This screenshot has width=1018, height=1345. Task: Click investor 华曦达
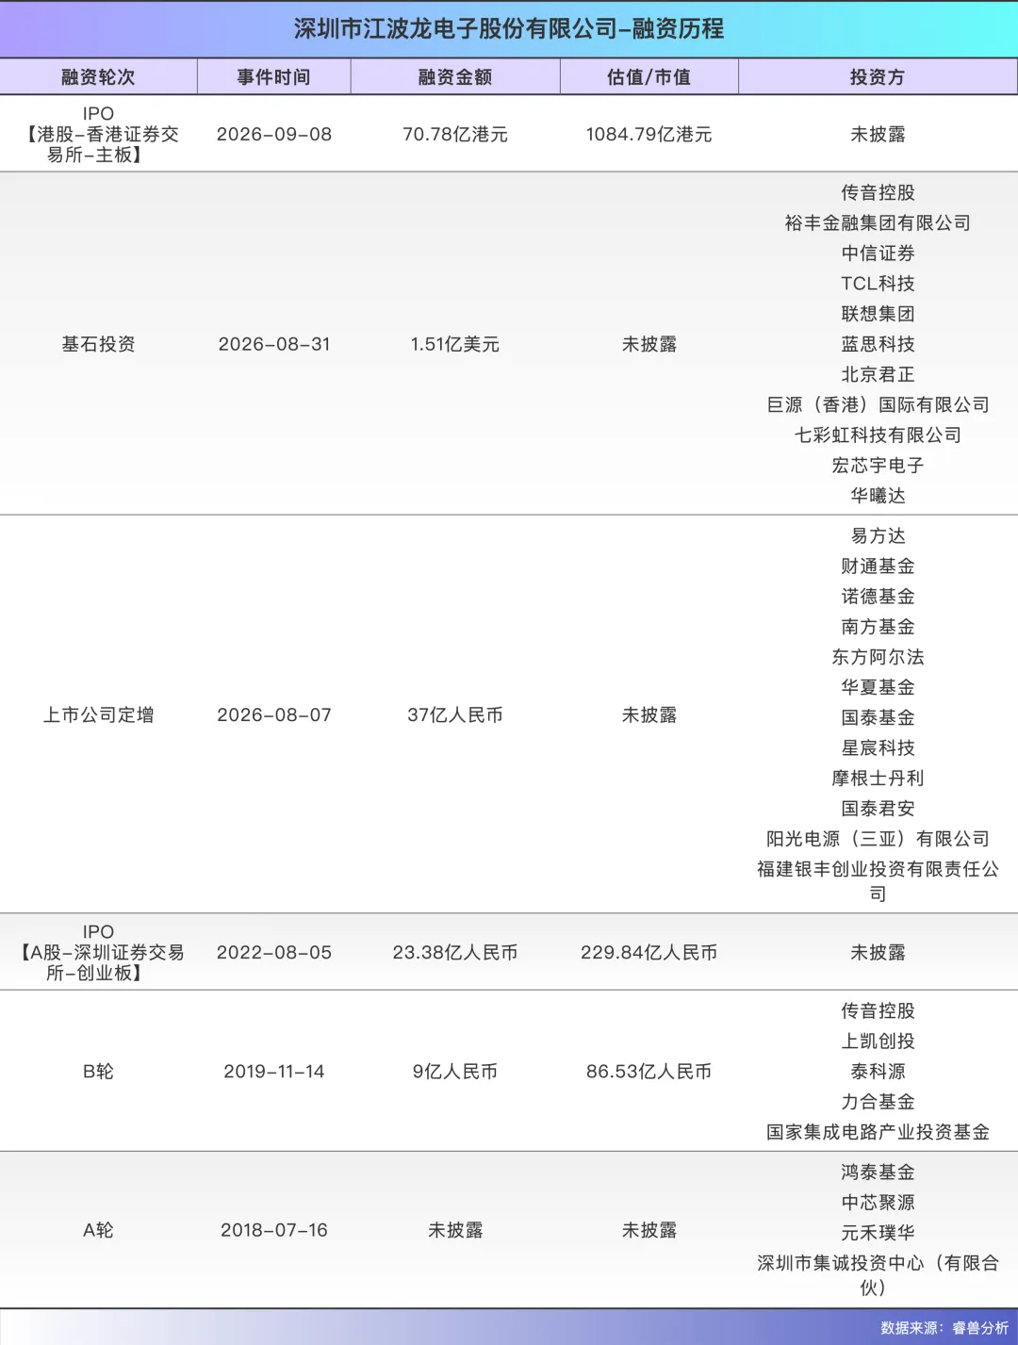click(x=878, y=495)
